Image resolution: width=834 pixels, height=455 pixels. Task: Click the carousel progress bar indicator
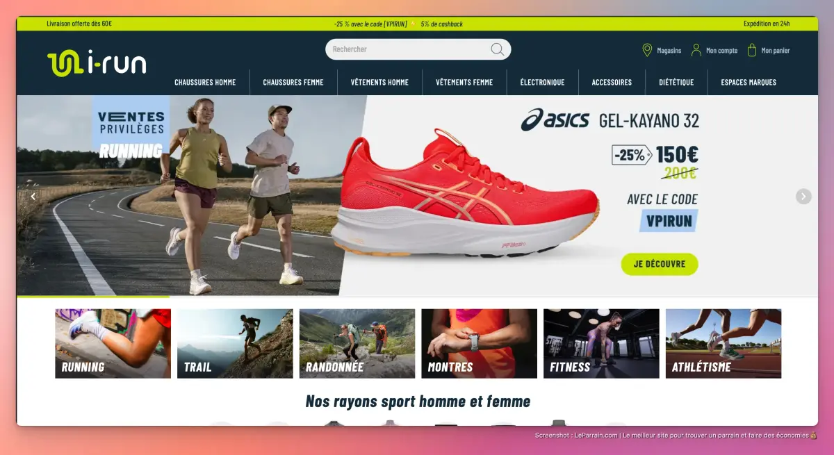pos(93,297)
